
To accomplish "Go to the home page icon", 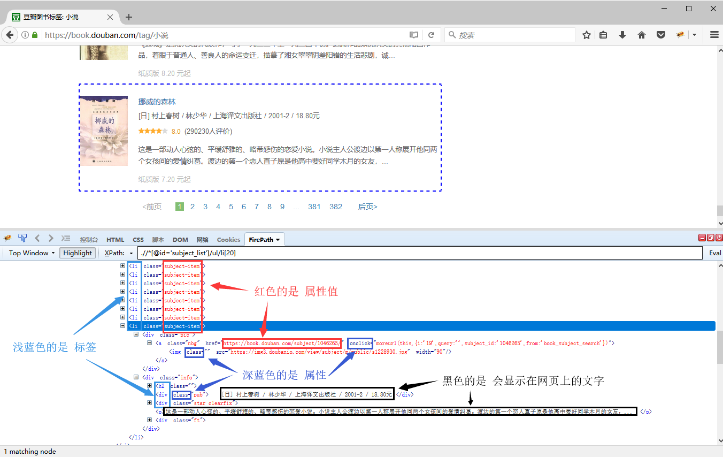I will click(x=642, y=35).
